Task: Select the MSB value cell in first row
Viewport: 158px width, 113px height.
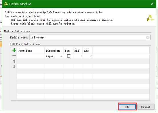Action: pyautogui.click(x=78, y=56)
